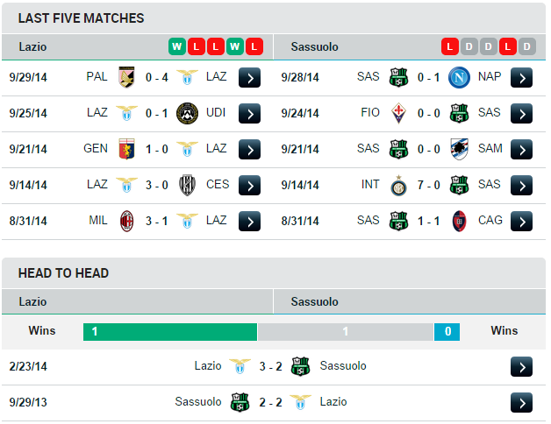Click Sampdoria crest in 9/21/14 match

click(460, 149)
